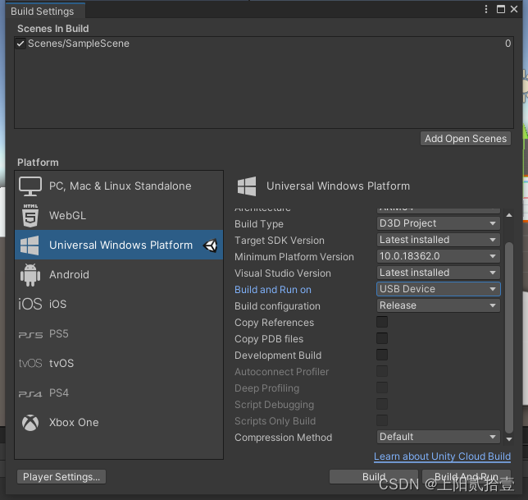Select the PC, Mac & Linux Standalone monitor icon
This screenshot has height=500, width=528.
pos(30,186)
